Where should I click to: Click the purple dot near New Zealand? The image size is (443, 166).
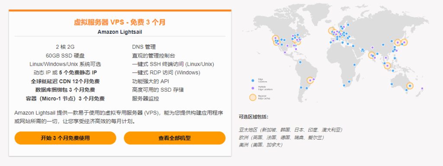click(422, 89)
